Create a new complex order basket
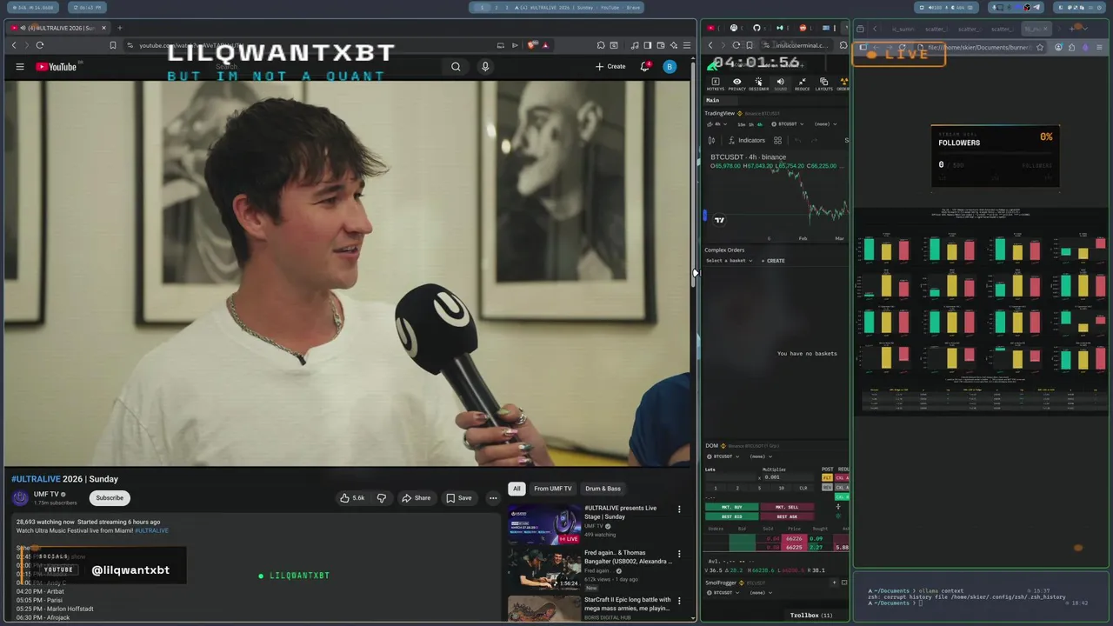The height and width of the screenshot is (626, 1113). 773,261
